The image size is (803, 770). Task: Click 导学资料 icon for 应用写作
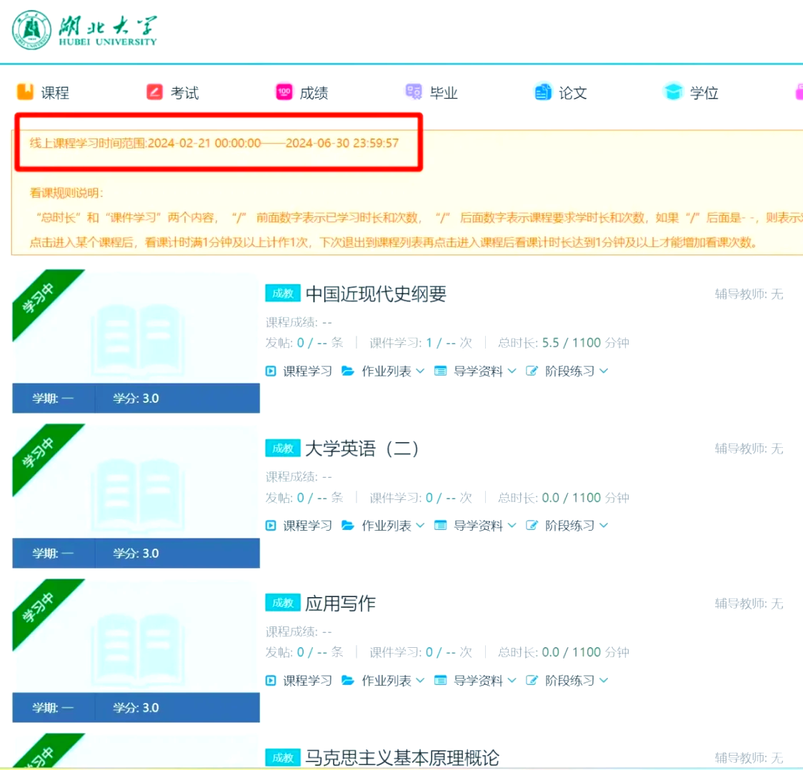[x=440, y=681]
